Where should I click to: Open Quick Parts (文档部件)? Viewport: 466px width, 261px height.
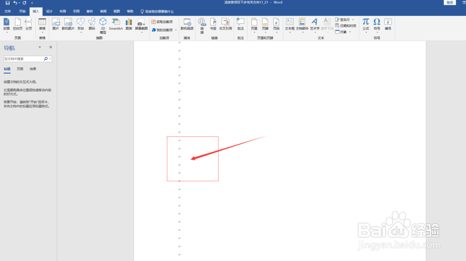[302, 25]
